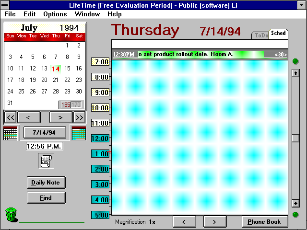Click the Magnification 1x label

(x=135, y=222)
